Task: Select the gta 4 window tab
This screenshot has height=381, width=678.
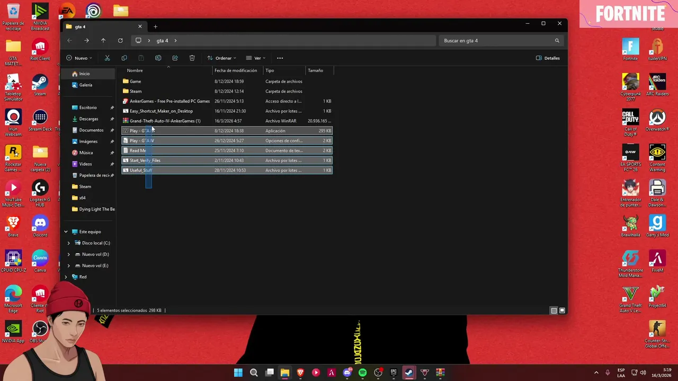Action: [x=103, y=26]
